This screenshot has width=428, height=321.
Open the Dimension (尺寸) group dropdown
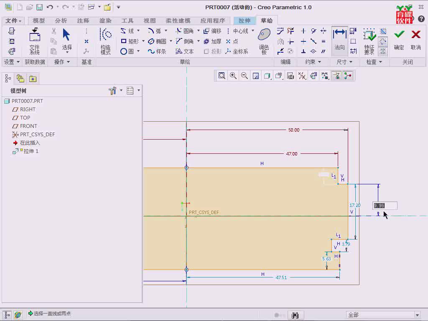[344, 62]
